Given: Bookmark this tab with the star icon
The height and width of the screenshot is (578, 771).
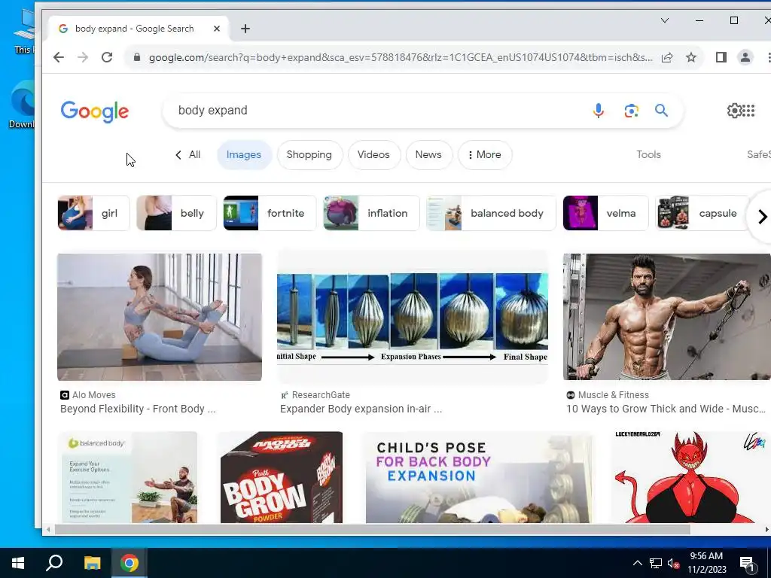Looking at the screenshot, I should click(x=691, y=57).
